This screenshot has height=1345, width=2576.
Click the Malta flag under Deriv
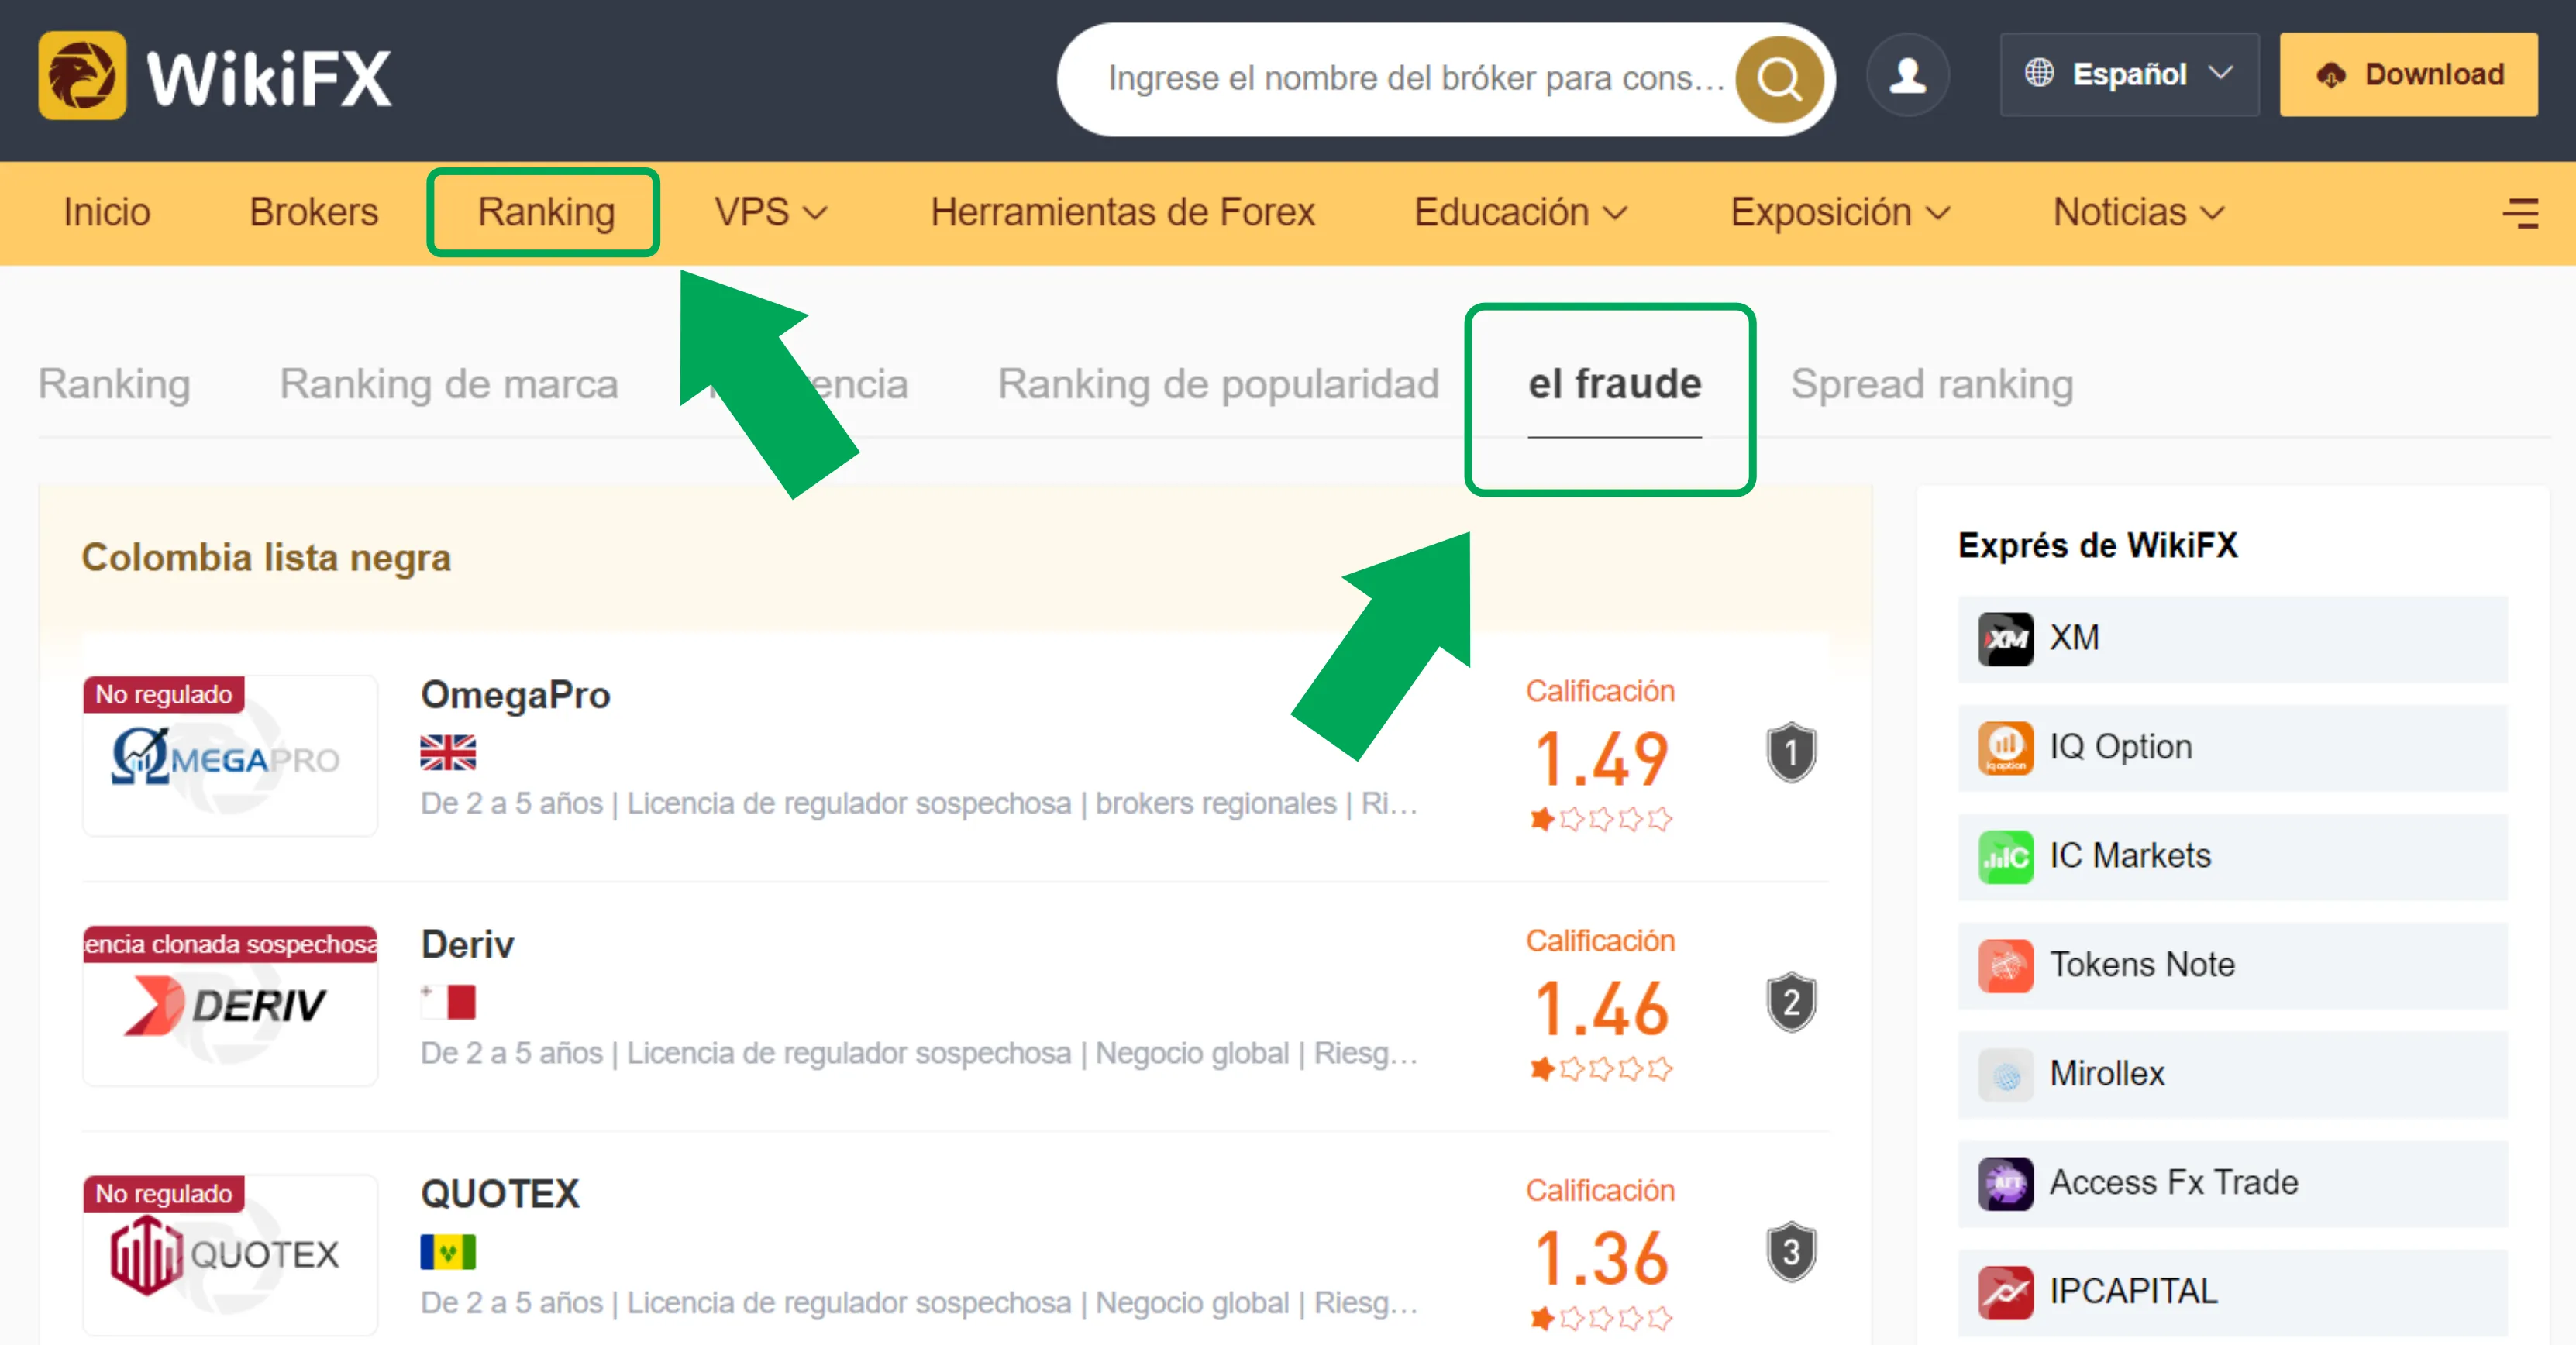(448, 1002)
